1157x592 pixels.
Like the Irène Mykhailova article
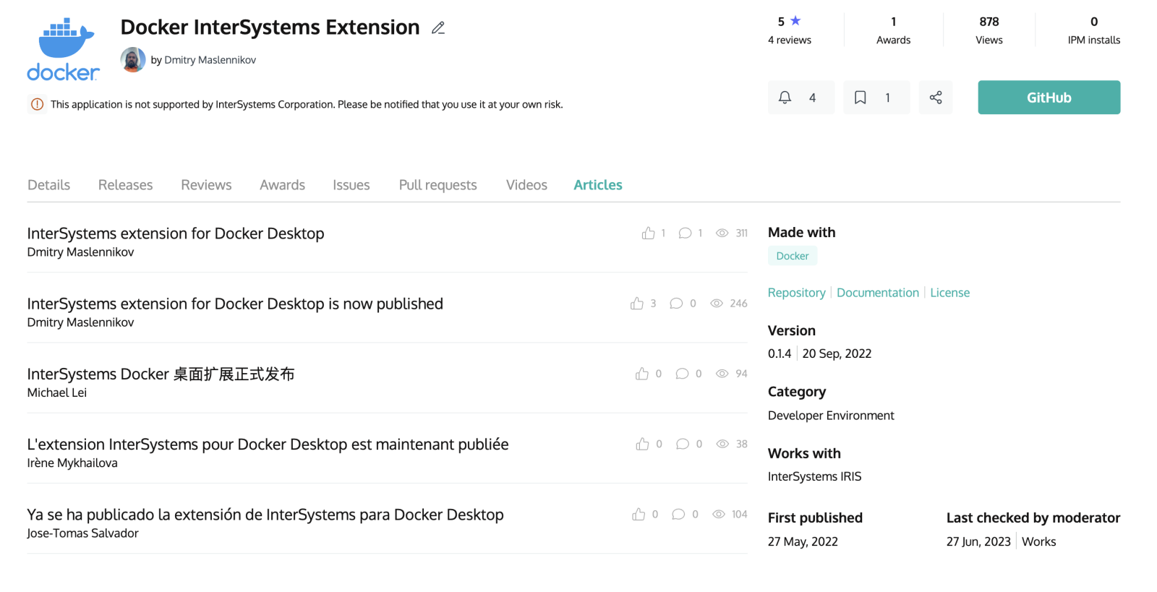[642, 444]
